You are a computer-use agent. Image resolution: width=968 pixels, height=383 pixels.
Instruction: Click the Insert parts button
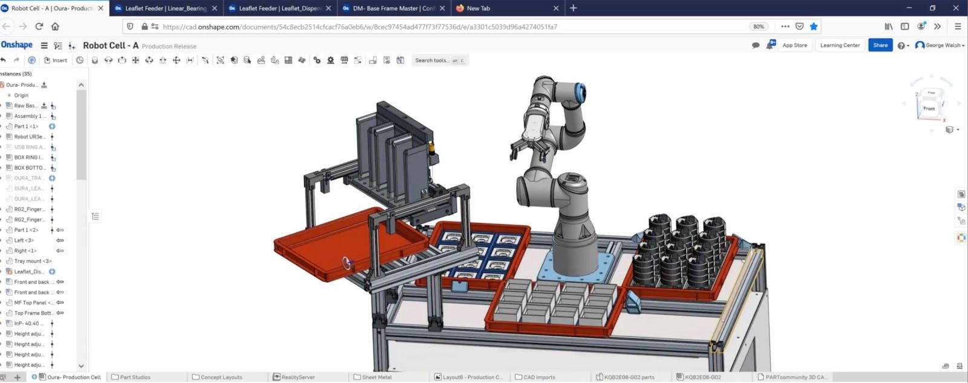tap(55, 60)
